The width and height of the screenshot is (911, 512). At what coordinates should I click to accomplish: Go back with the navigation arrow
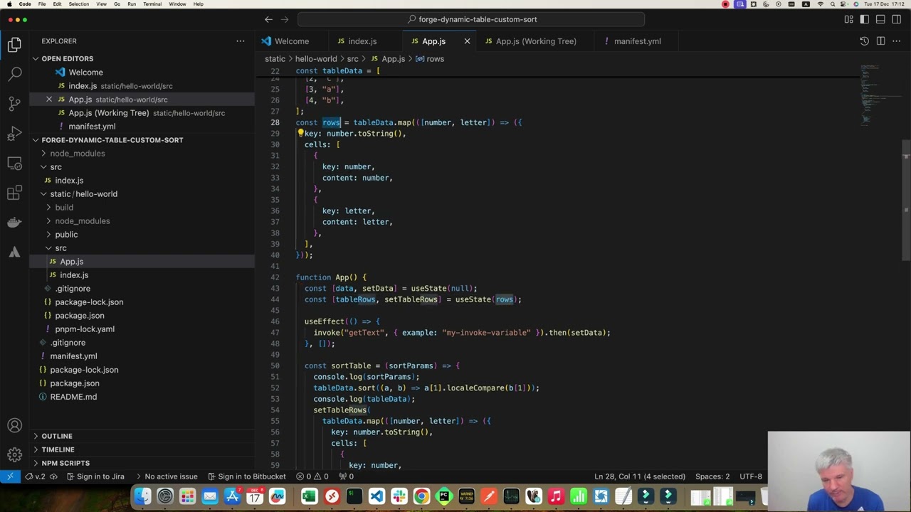point(268,19)
